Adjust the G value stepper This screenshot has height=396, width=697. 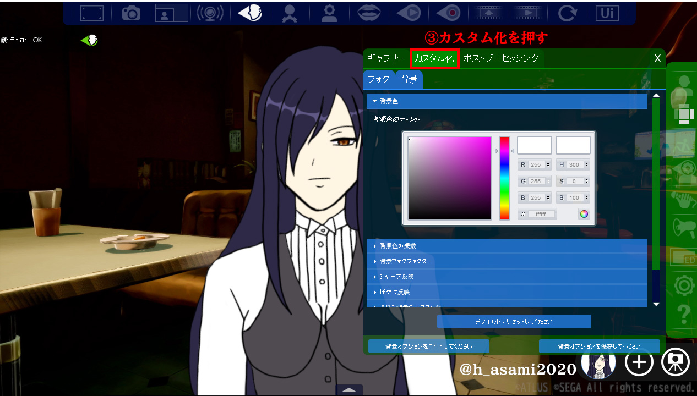(548, 181)
